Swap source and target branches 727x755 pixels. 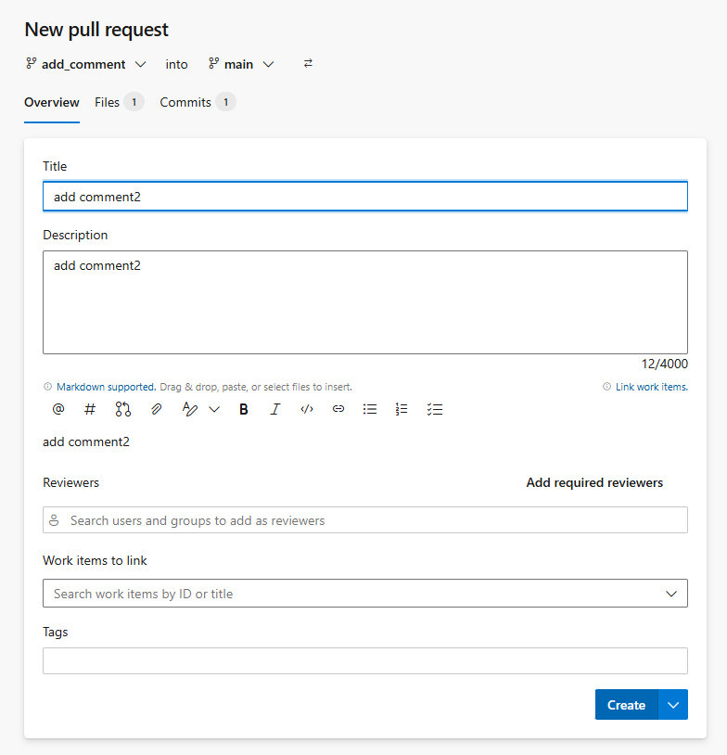[308, 64]
